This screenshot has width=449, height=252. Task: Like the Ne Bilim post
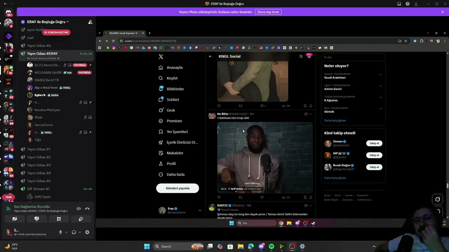262,197
